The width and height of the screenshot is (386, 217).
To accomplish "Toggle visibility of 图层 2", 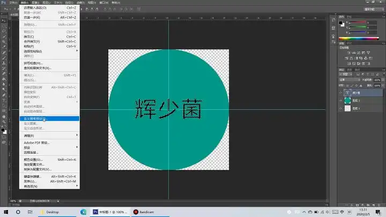I will pos(340,100).
